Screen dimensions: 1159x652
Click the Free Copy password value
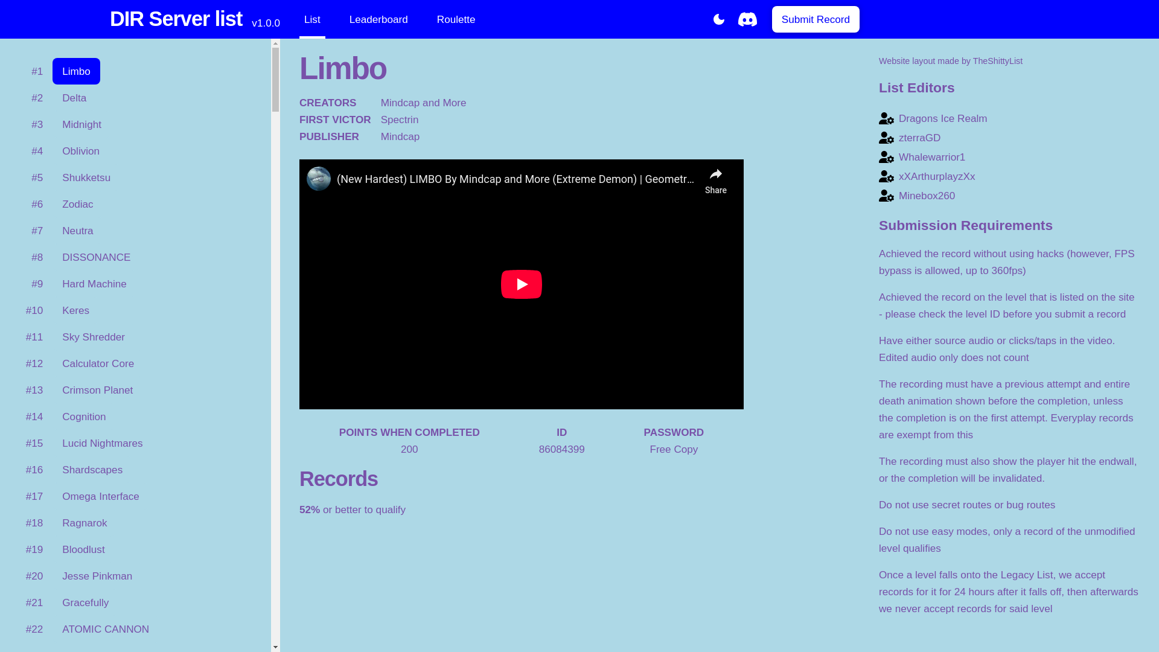(674, 450)
